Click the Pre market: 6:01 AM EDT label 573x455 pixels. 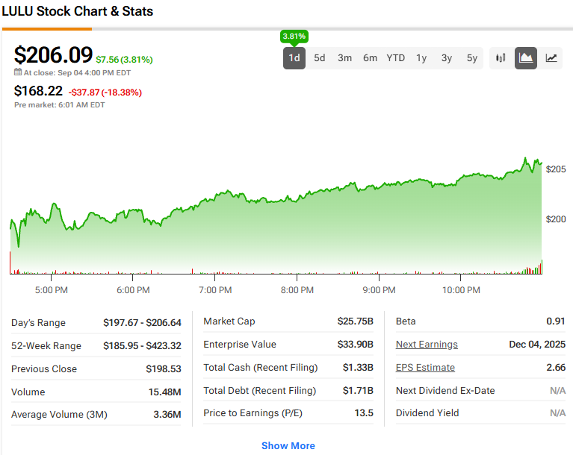point(60,104)
